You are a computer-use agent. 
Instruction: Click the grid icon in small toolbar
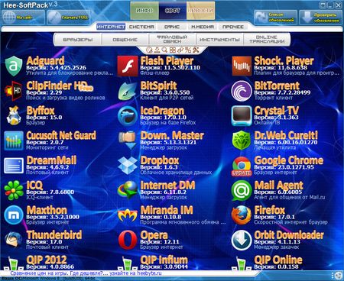[x=173, y=50]
